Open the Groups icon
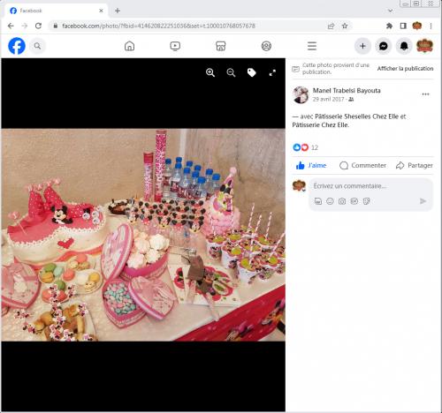442x413 pixels. point(266,46)
